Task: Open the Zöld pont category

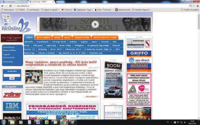Action: (x=38, y=46)
